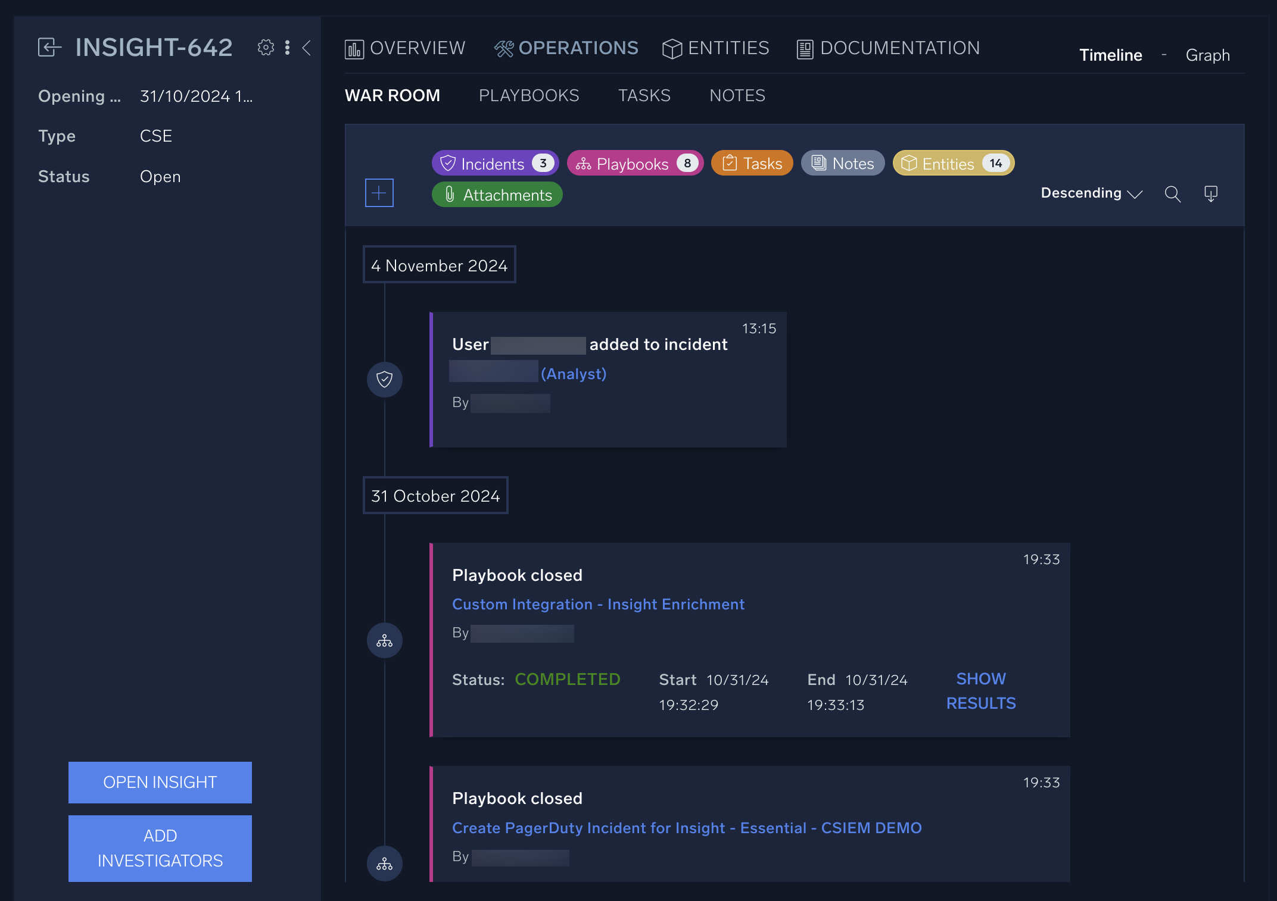Open the Descending sort dropdown
The height and width of the screenshot is (901, 1277).
tap(1091, 193)
